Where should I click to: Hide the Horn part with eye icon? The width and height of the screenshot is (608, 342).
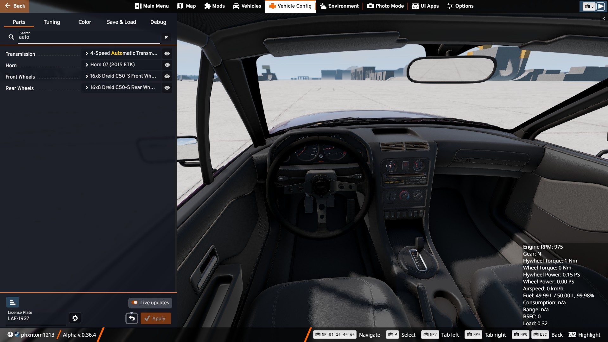tap(167, 65)
